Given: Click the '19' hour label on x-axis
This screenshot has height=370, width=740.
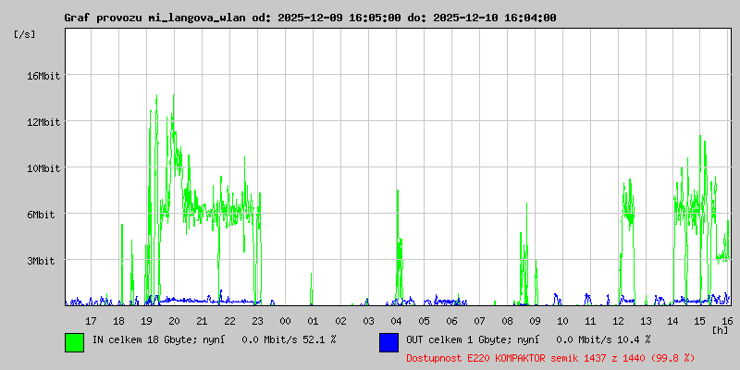Looking at the screenshot, I should [146, 321].
